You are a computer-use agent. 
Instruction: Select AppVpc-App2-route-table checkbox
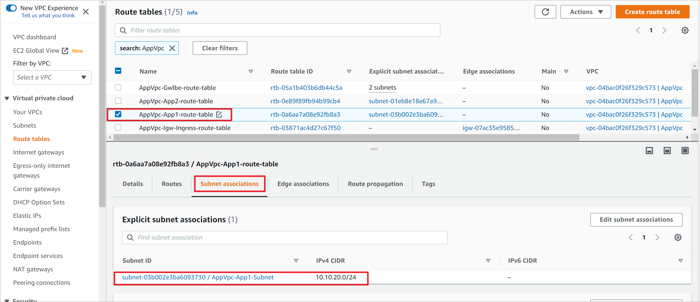coord(118,101)
